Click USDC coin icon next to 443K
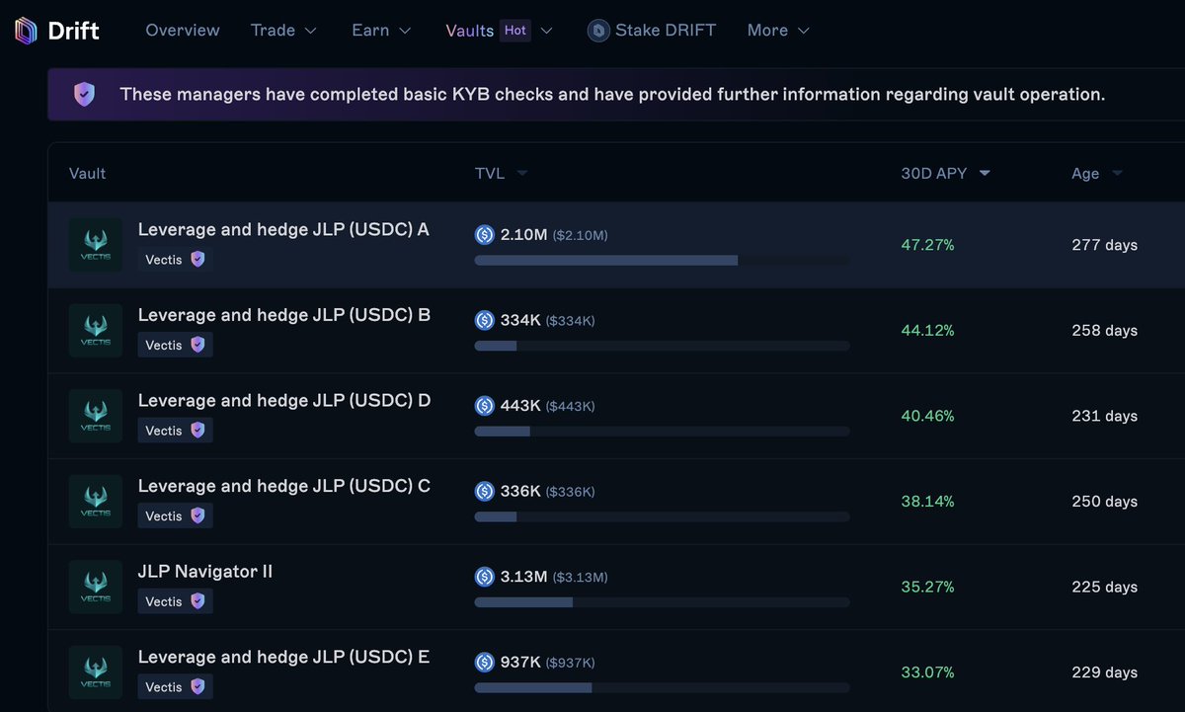This screenshot has height=712, width=1185. coord(484,406)
